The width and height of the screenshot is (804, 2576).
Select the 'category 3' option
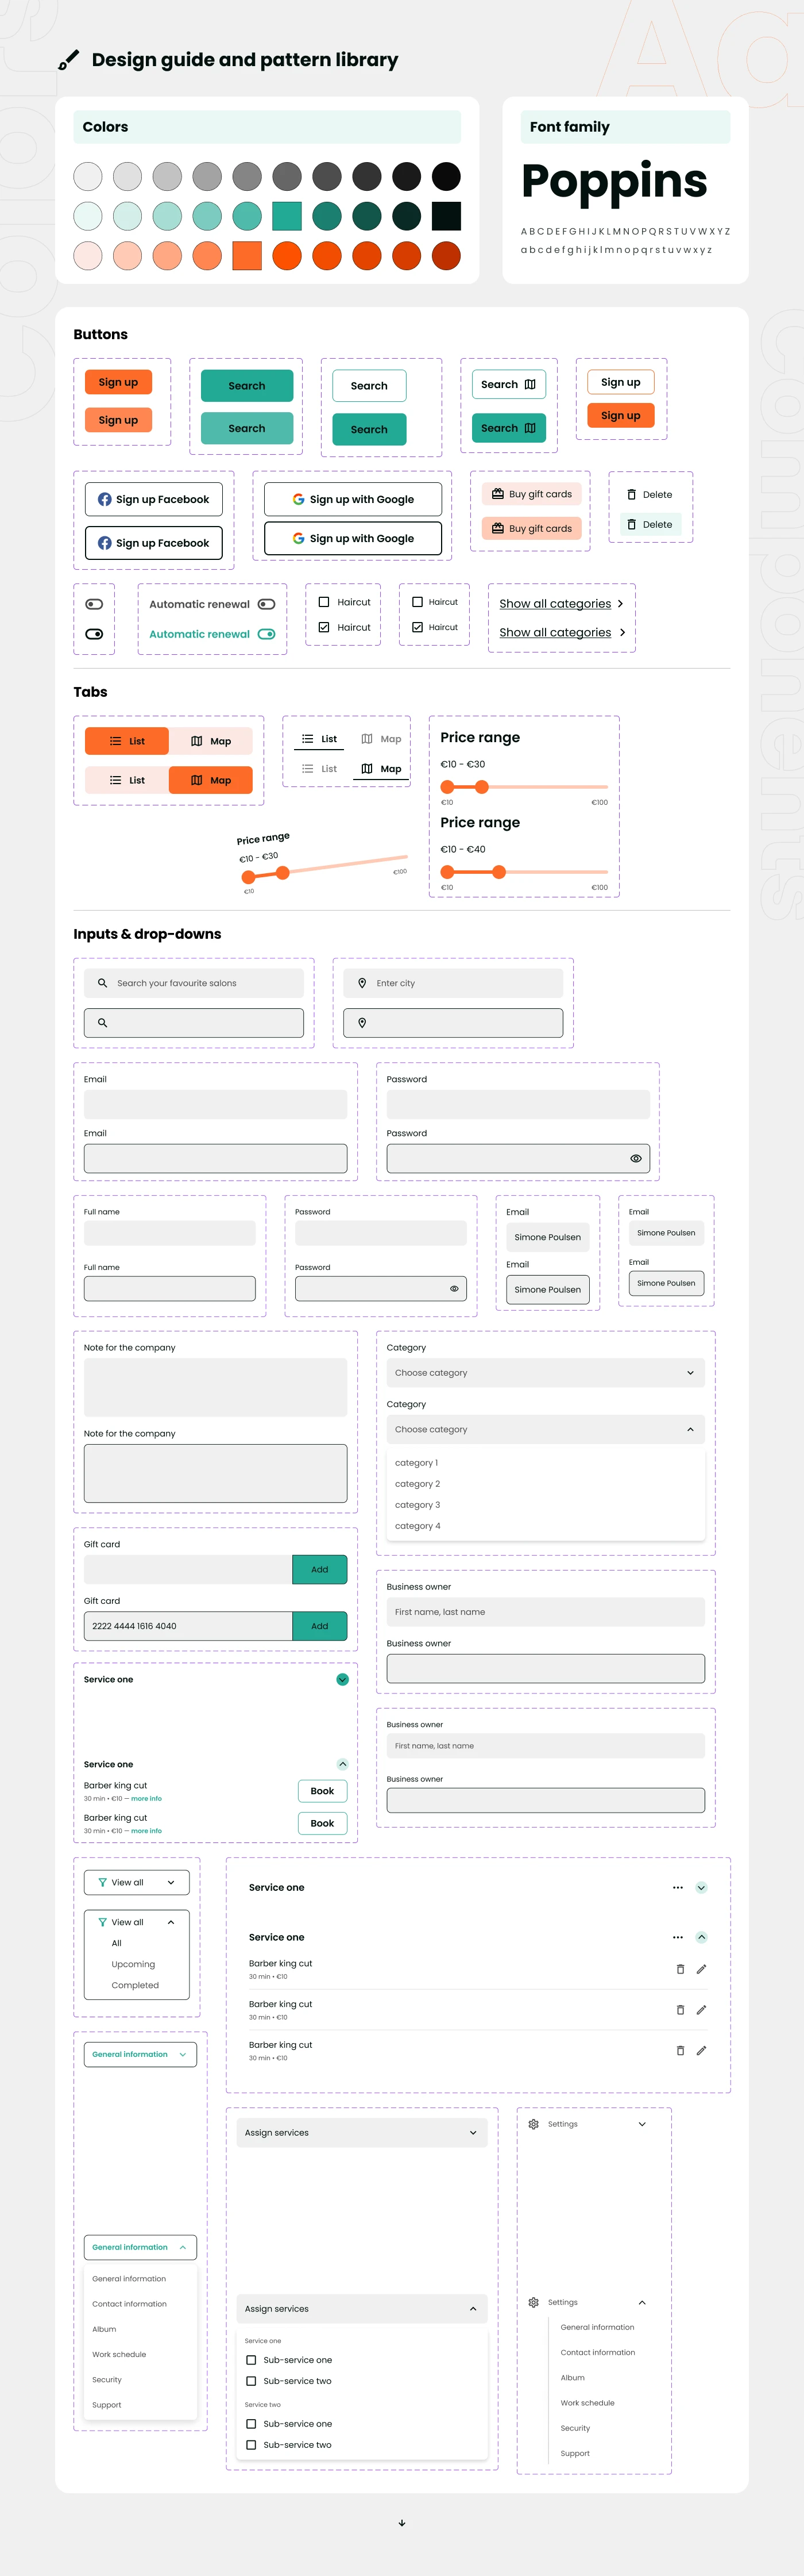pos(418,1505)
